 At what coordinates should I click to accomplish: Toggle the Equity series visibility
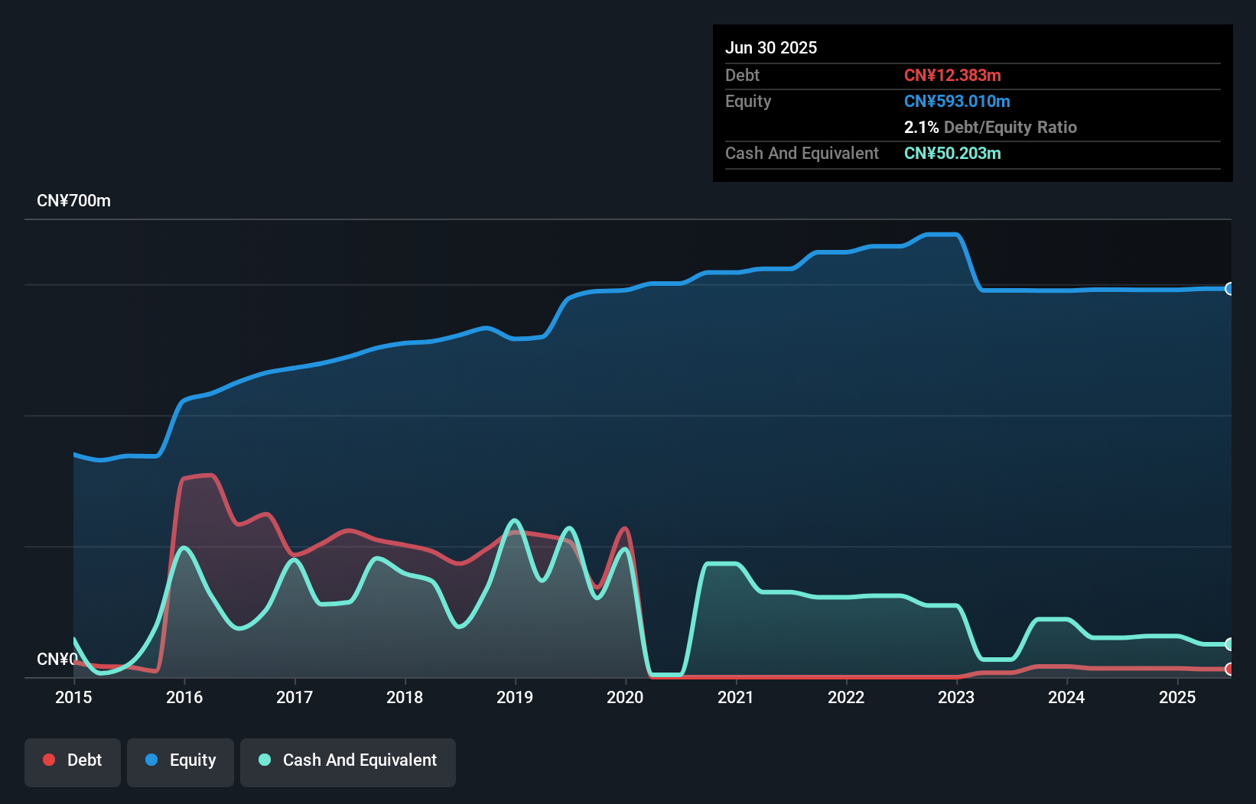click(x=180, y=760)
